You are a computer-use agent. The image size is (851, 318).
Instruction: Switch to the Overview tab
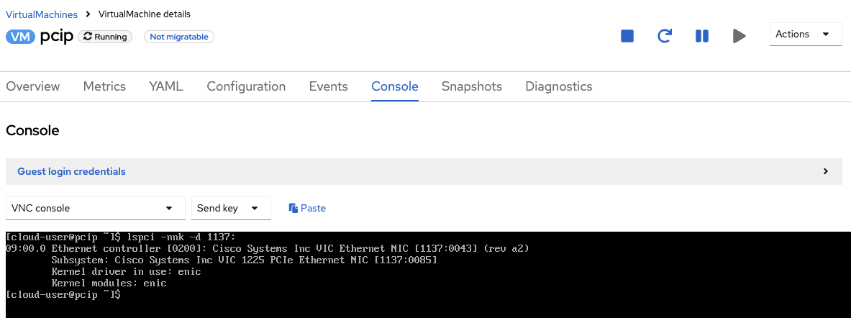(x=33, y=86)
